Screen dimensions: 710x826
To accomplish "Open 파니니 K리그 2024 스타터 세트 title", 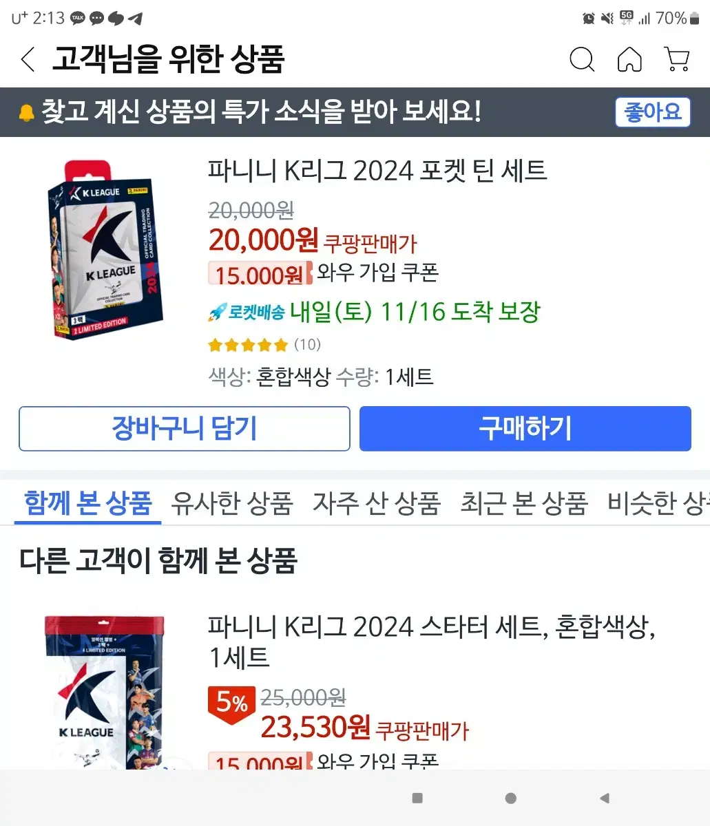I will pos(431,642).
